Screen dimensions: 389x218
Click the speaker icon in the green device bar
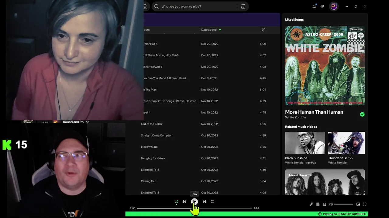(320, 214)
